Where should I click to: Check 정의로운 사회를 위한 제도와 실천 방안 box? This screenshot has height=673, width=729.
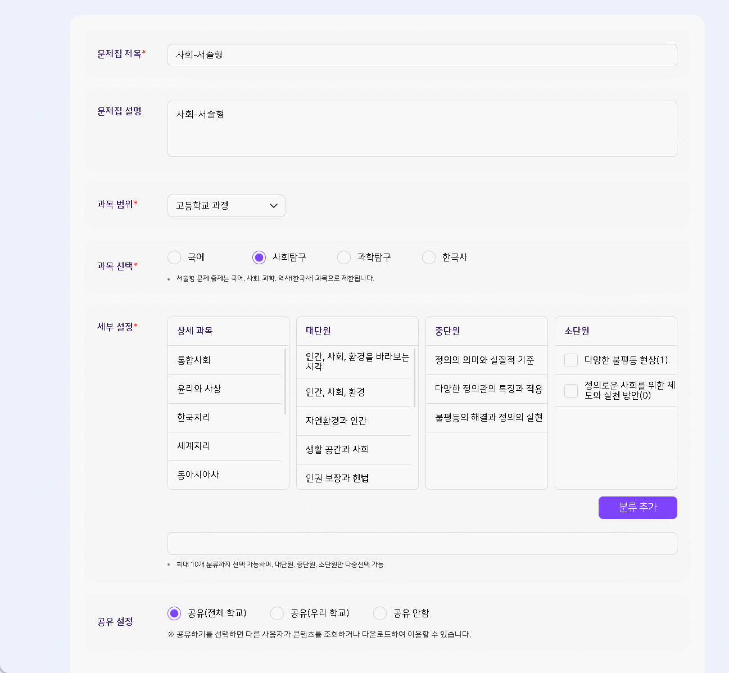[x=571, y=391]
